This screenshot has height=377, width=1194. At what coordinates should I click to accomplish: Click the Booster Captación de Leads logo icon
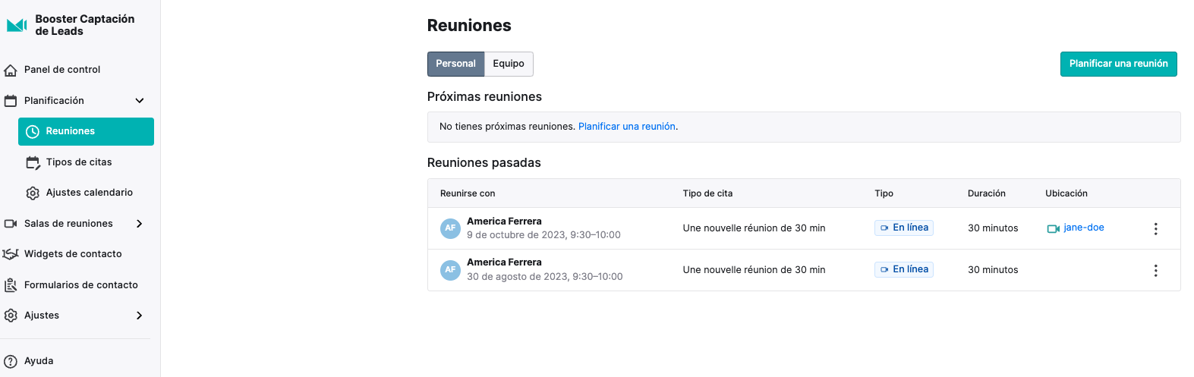coord(17,25)
